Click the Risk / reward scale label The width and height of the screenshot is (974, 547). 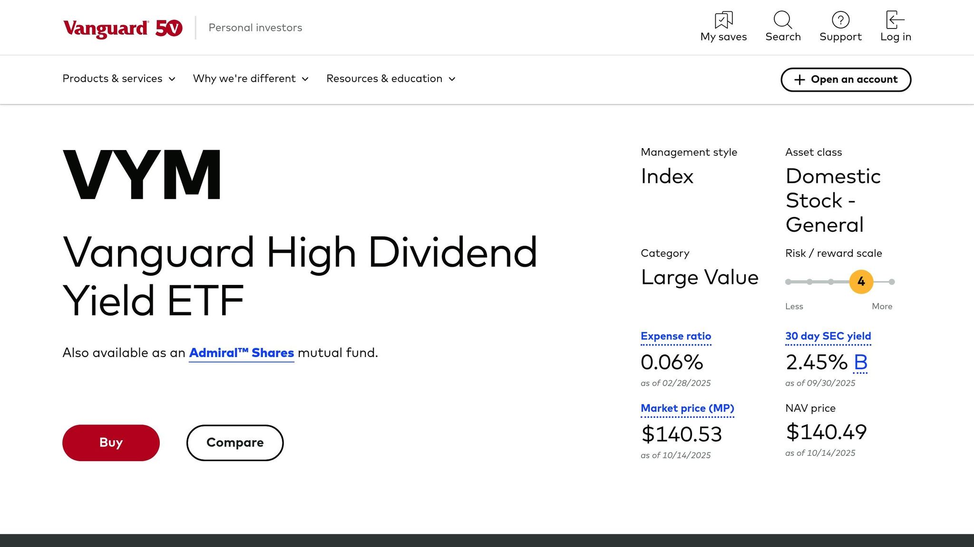[834, 254]
